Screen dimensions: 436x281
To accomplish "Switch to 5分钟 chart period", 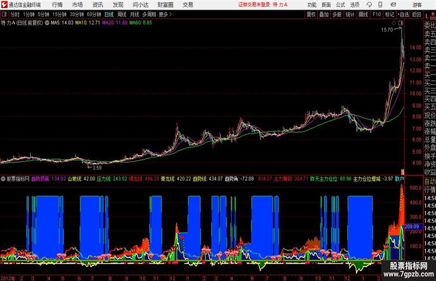I will pyautogui.click(x=43, y=14).
